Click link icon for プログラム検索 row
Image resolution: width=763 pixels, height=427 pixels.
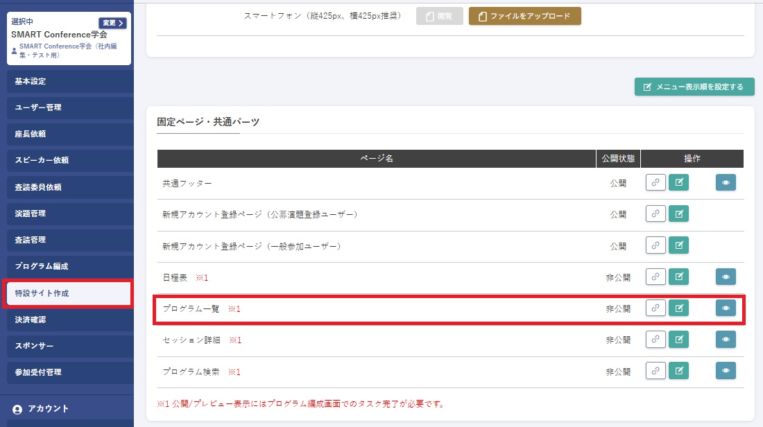click(655, 372)
